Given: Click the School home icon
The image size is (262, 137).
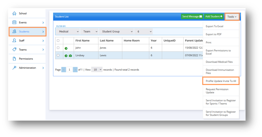Looking at the screenshot, I should (14, 13).
